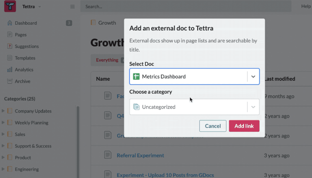The height and width of the screenshot is (178, 312).
Task: Open the Engineering category
Action: click(27, 169)
